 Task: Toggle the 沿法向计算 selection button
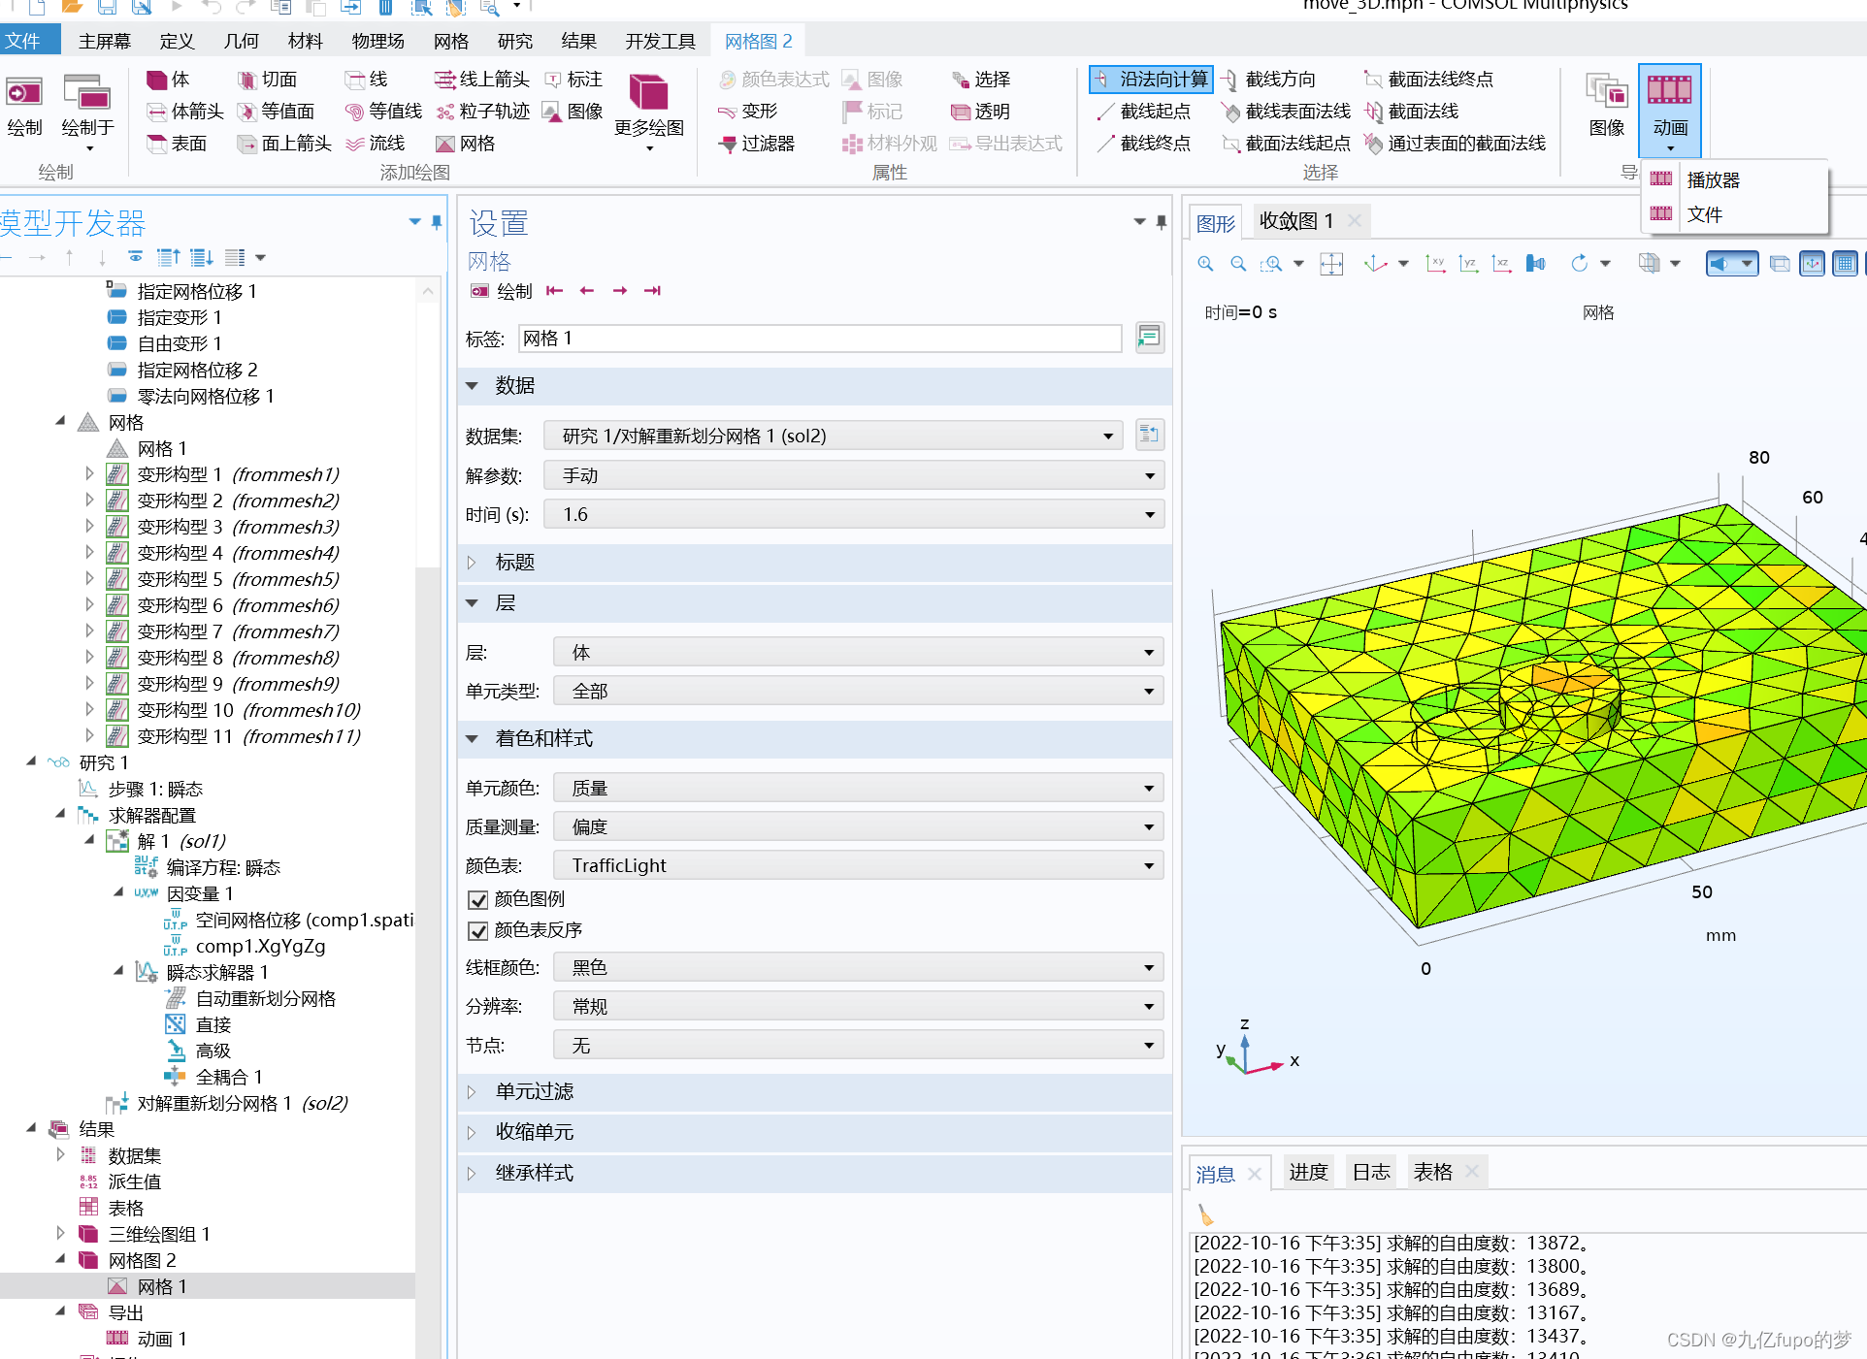pos(1151,80)
